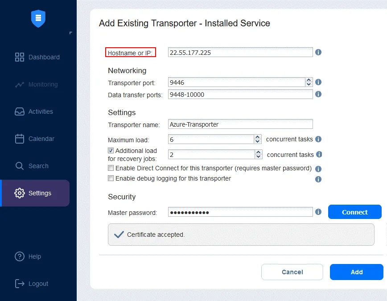Click info icon beside Data transfer ports

pyautogui.click(x=318, y=94)
